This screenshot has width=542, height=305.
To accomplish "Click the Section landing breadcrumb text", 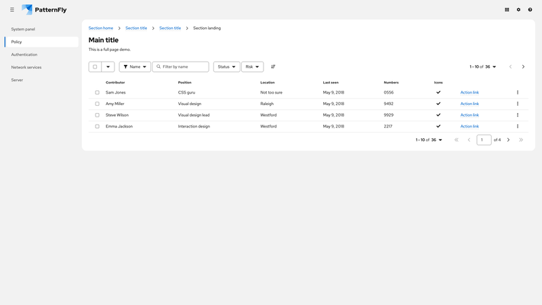I will coord(207,28).
